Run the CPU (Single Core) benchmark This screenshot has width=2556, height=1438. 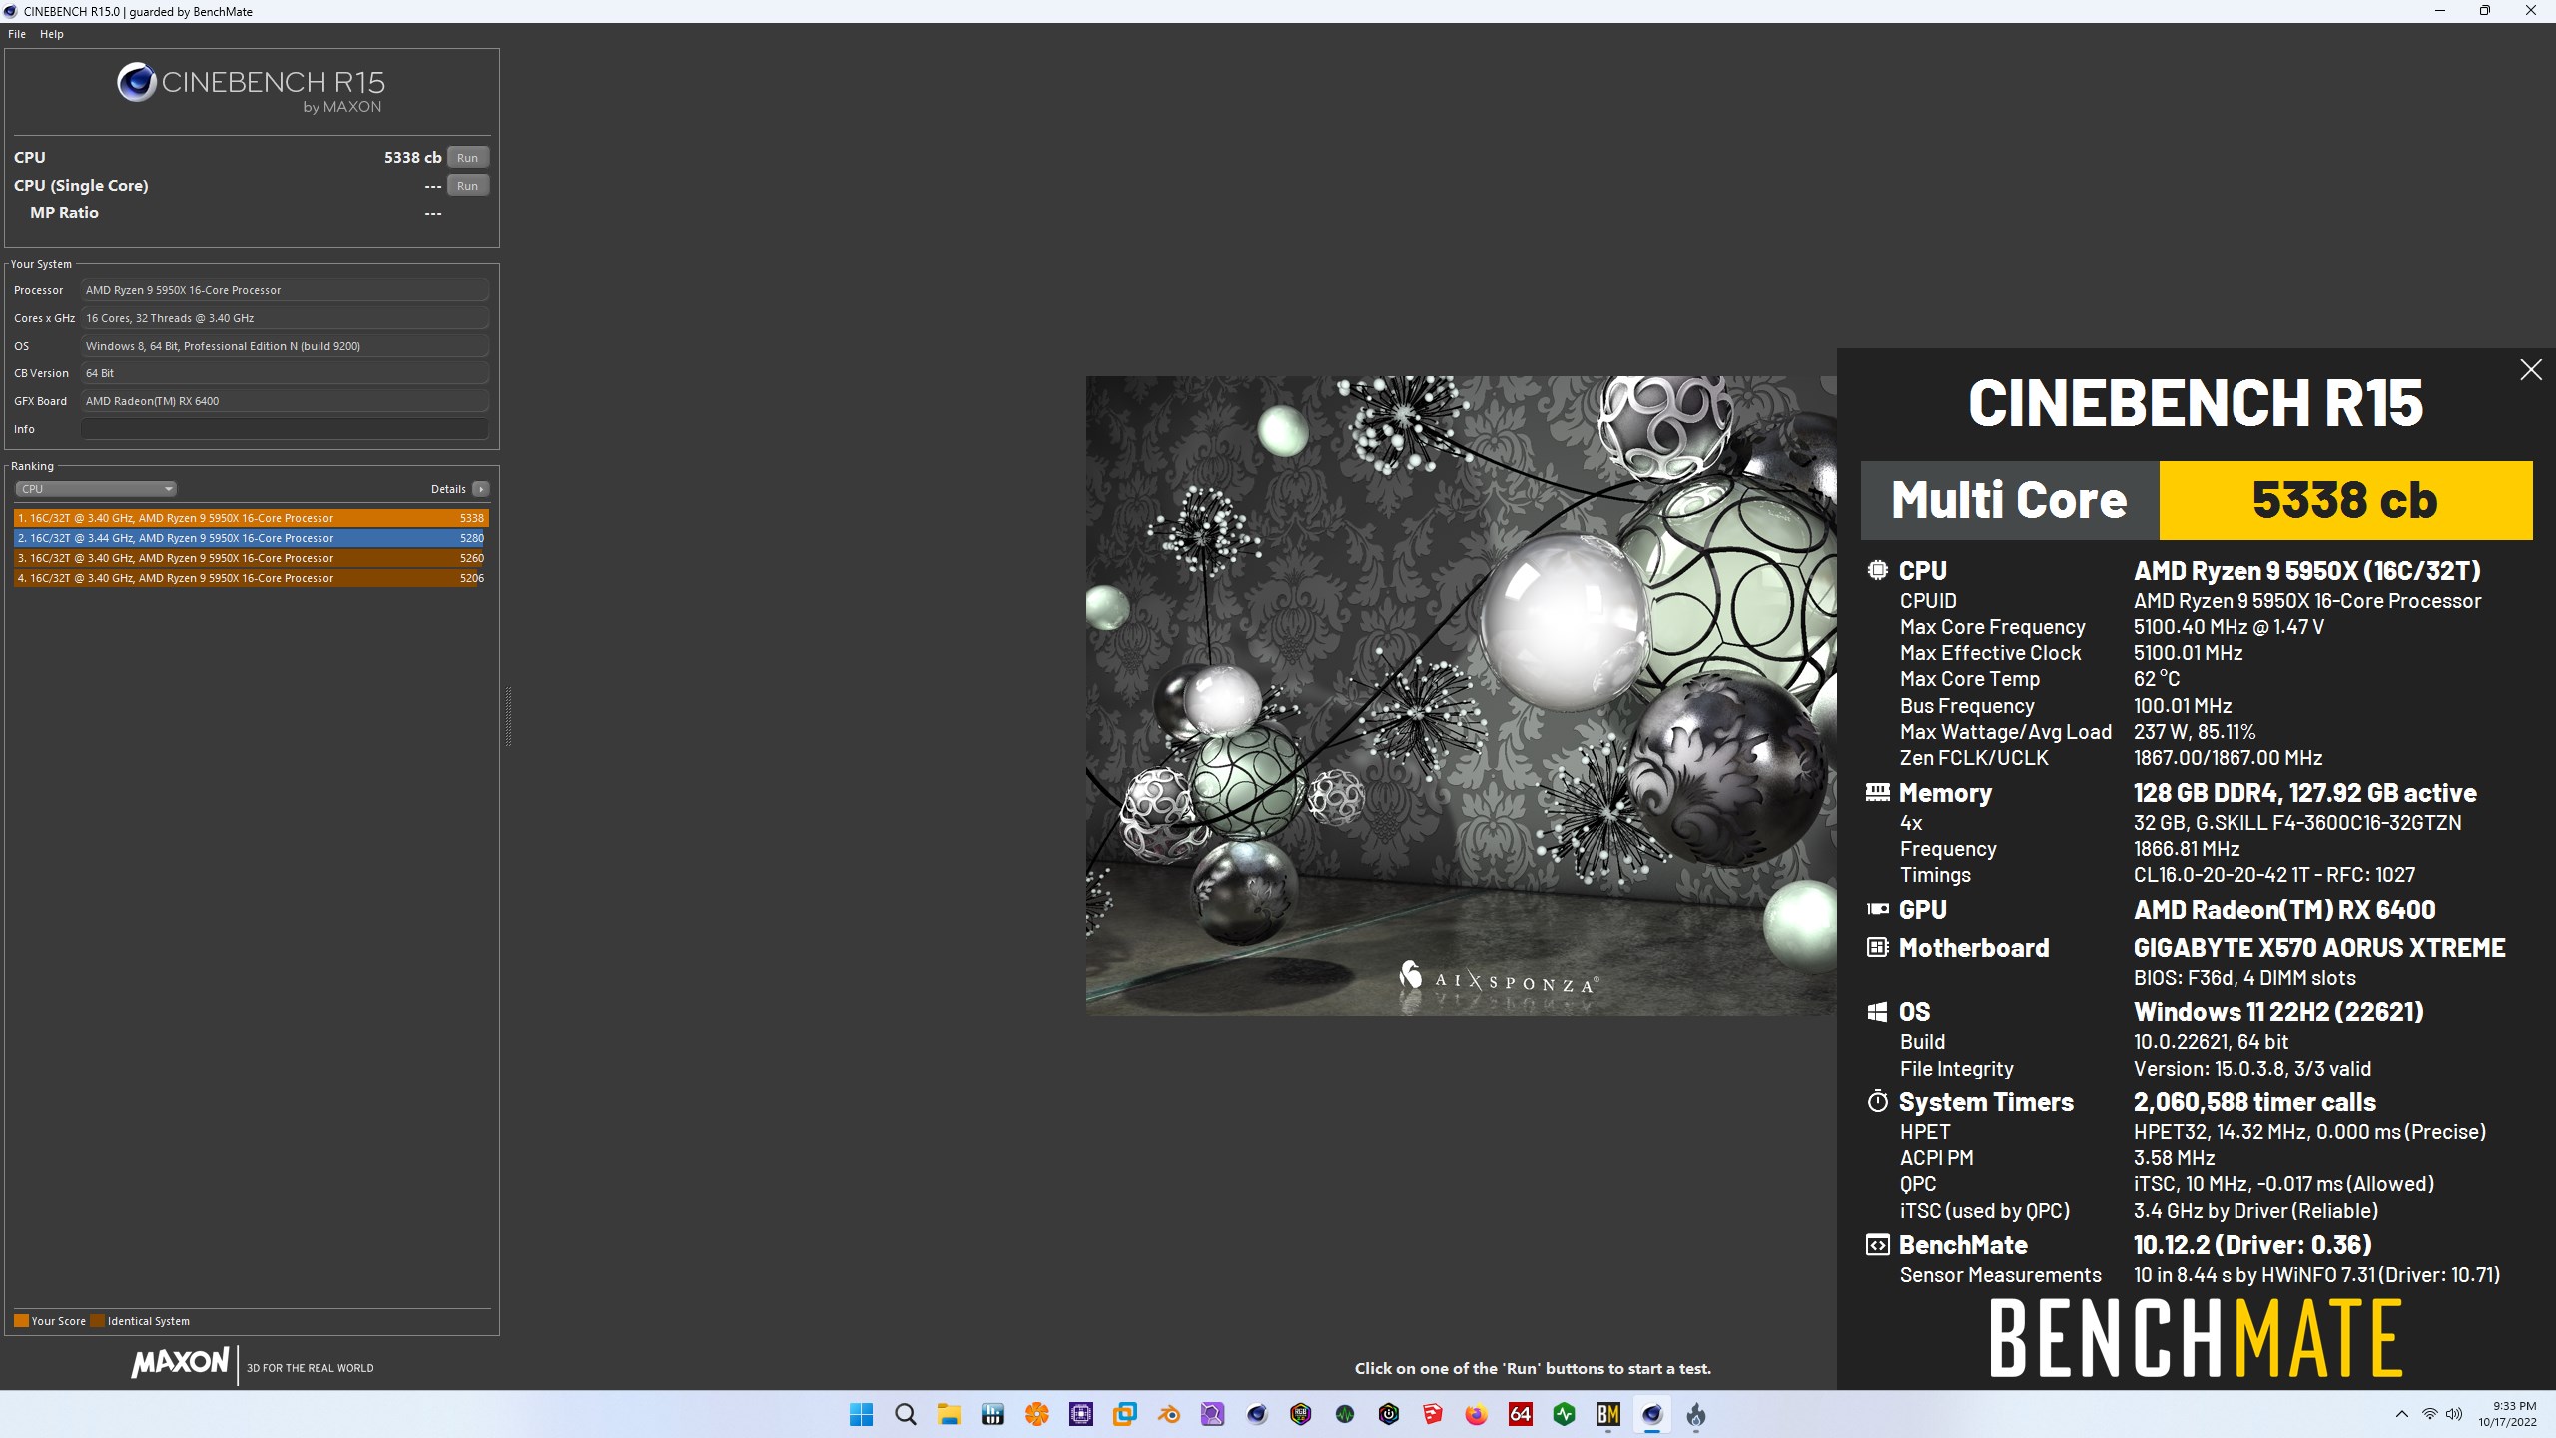[x=467, y=186]
